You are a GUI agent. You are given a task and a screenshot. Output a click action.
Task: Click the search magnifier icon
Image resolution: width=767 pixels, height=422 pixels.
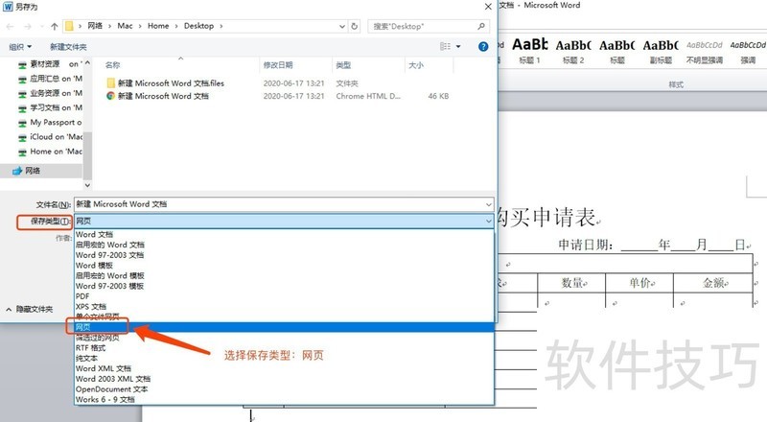click(481, 26)
